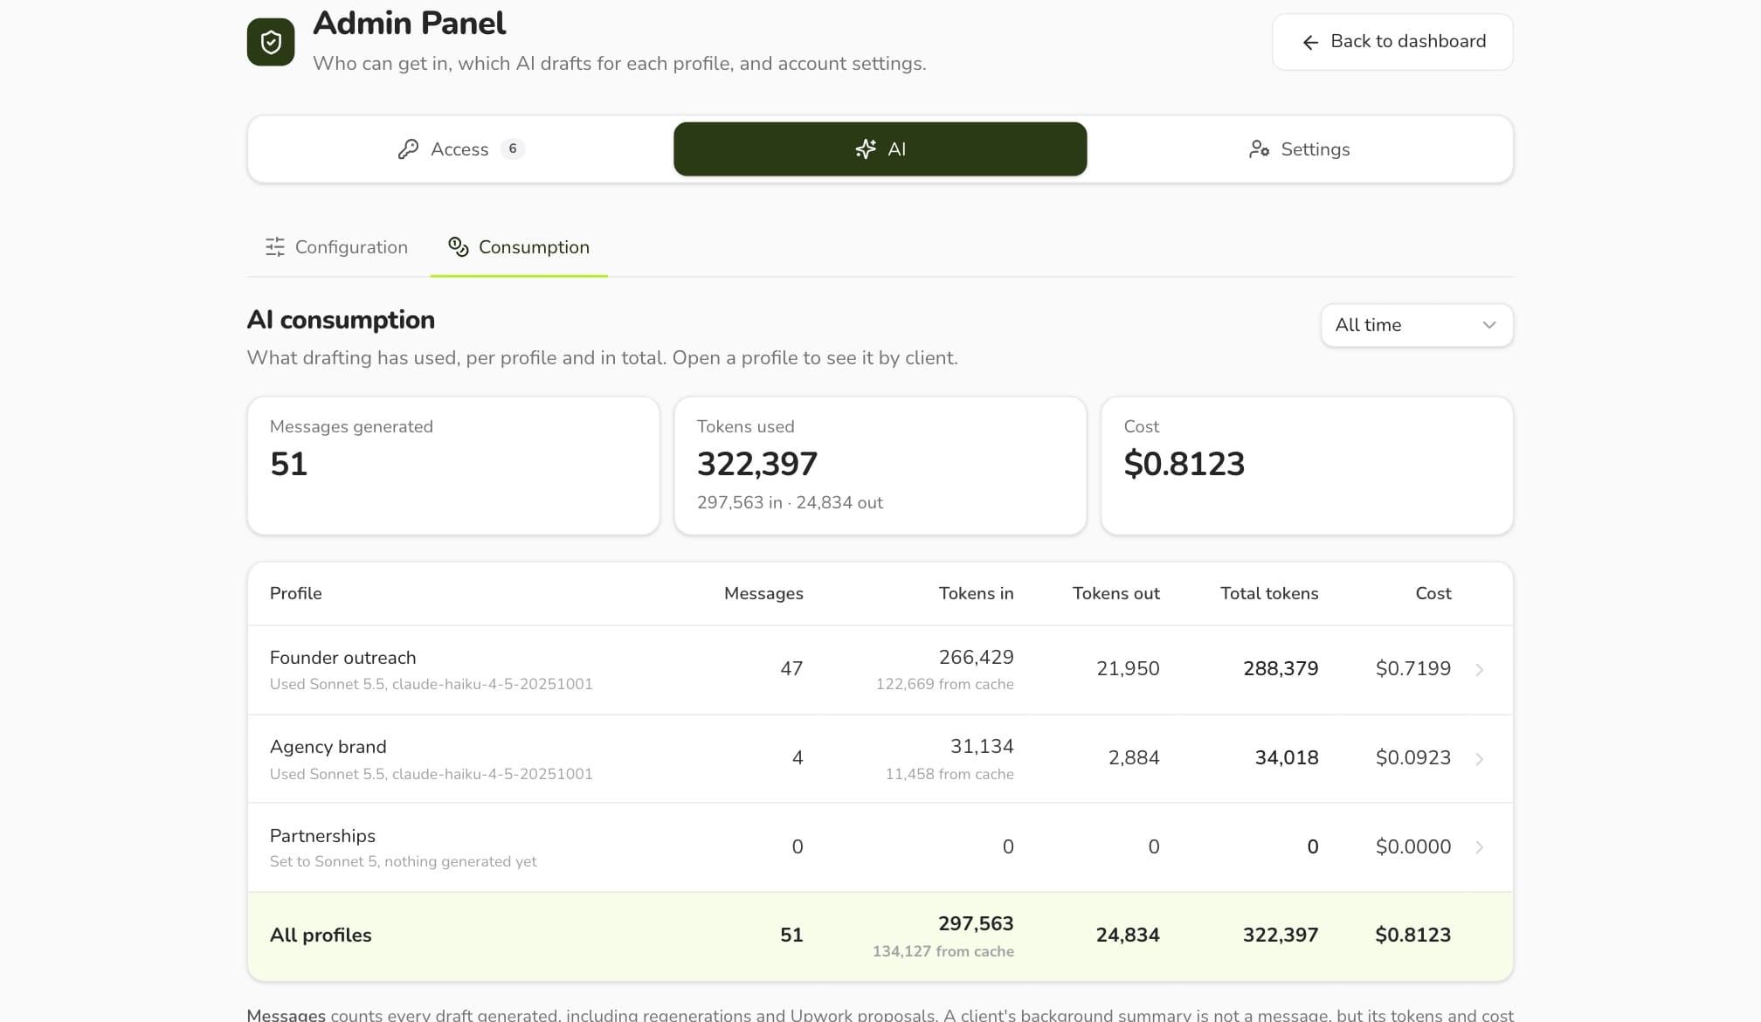This screenshot has height=1022, width=1761.
Task: Expand Founder outreach row chevron
Action: click(x=1480, y=670)
